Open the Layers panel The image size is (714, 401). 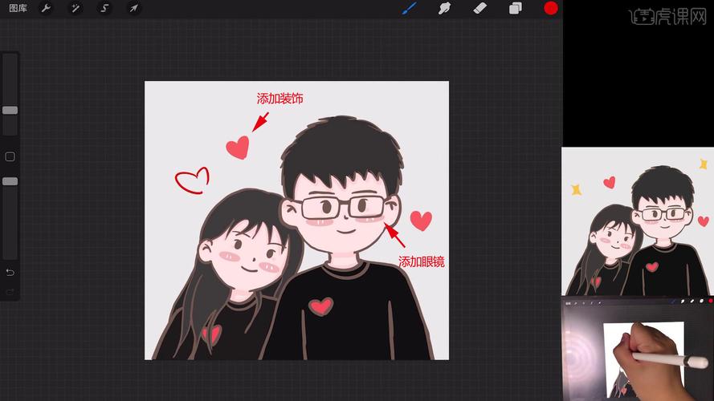pos(516,8)
